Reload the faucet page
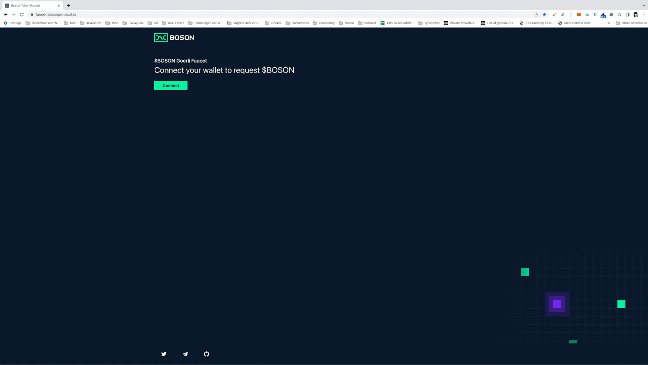 point(22,14)
